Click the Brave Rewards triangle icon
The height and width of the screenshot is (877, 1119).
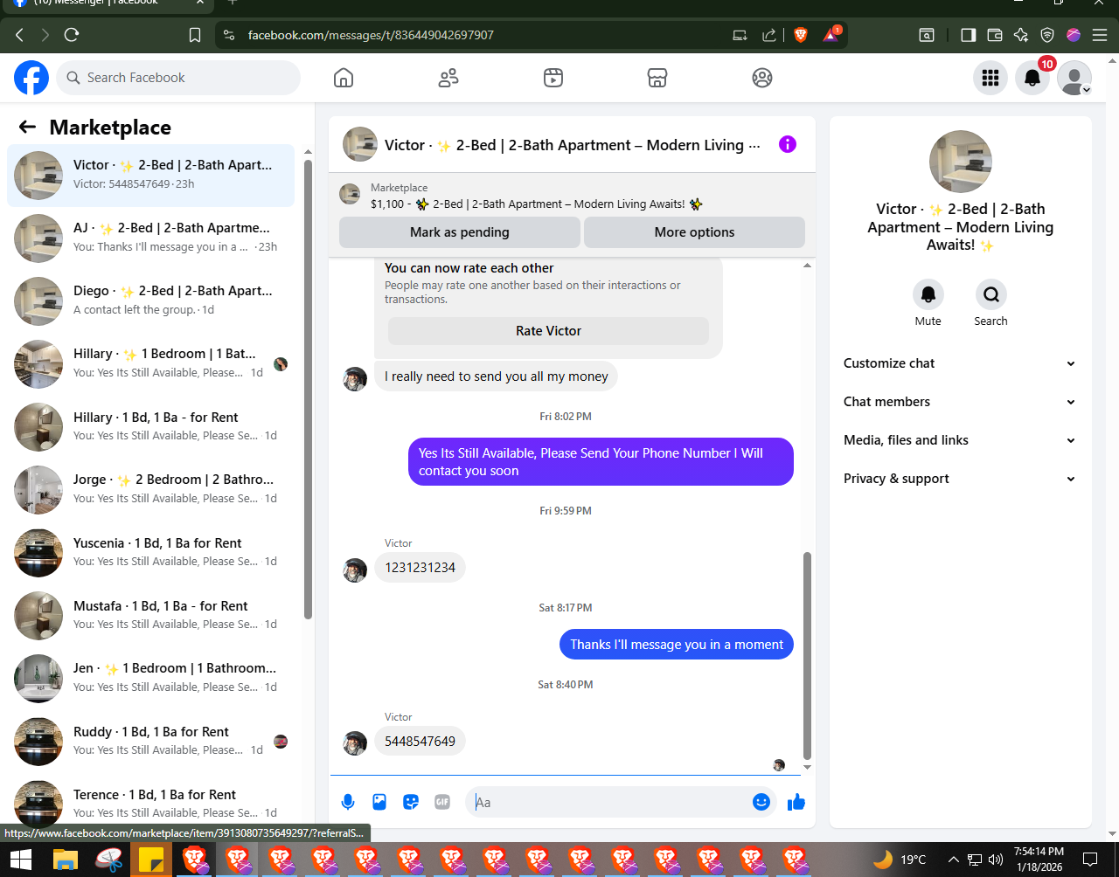[x=831, y=35]
